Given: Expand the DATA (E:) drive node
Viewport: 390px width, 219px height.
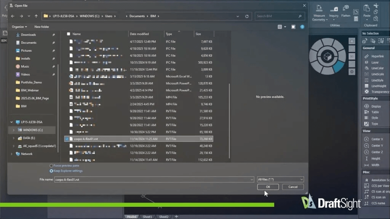Looking at the screenshot, I should coord(14,138).
